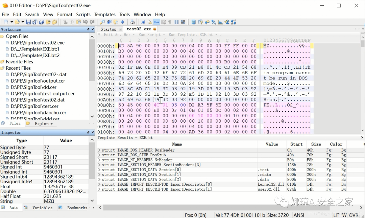This screenshot has width=365, height=218.
Task: Open the Run Script dropdown
Action: pyautogui.click(x=151, y=35)
